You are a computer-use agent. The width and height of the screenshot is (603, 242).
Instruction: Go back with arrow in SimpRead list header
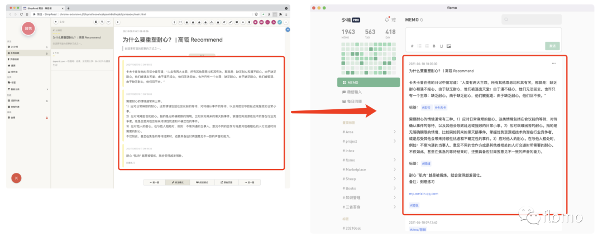coord(56,22)
